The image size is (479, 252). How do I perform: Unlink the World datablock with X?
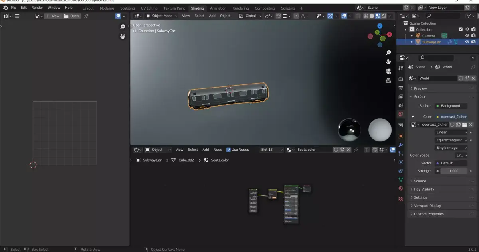click(x=473, y=78)
